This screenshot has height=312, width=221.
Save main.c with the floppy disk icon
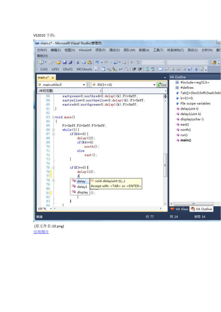(65, 62)
